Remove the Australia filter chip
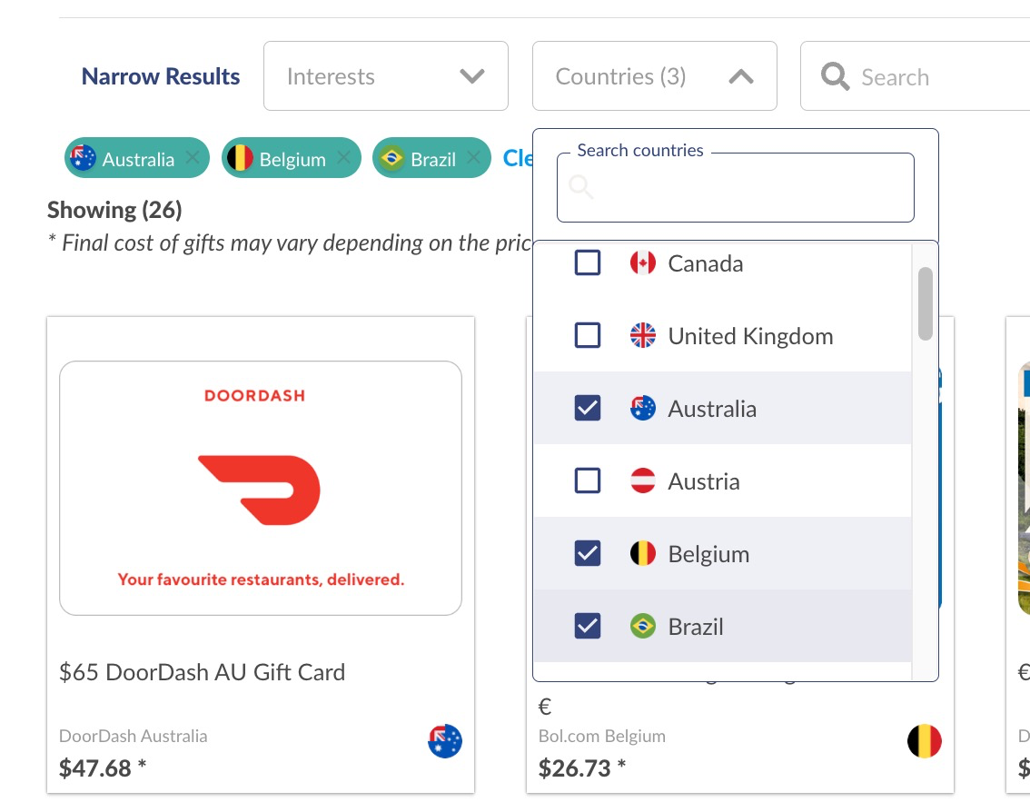Viewport: 1030px width, 812px height. click(x=192, y=158)
